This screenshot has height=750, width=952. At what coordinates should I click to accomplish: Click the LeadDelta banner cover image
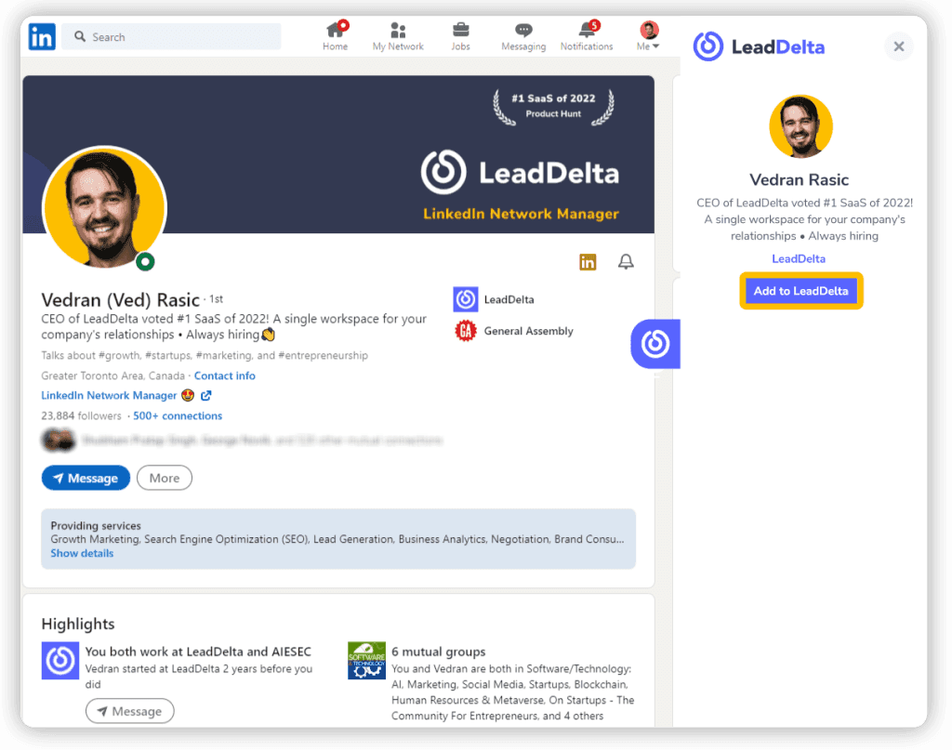click(338, 154)
